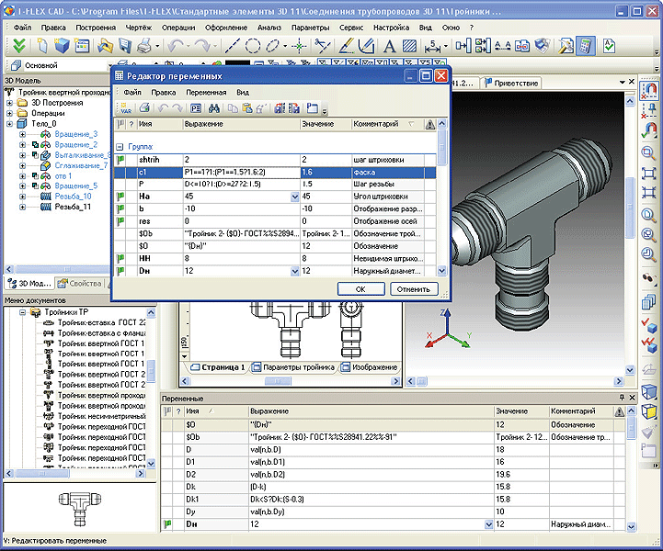Paste variable in editor toolbar
Image resolution: width=663 pixels, height=551 pixels.
[x=247, y=108]
